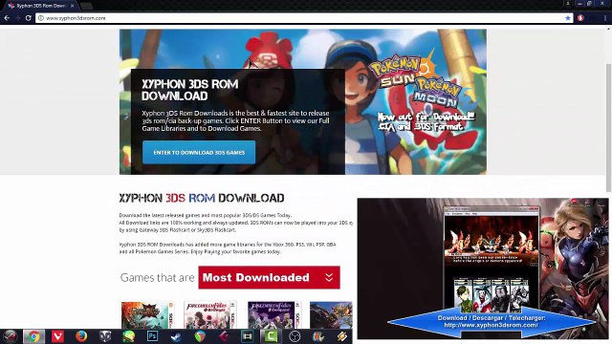Launch Photoshop from the taskbar

(x=152, y=336)
